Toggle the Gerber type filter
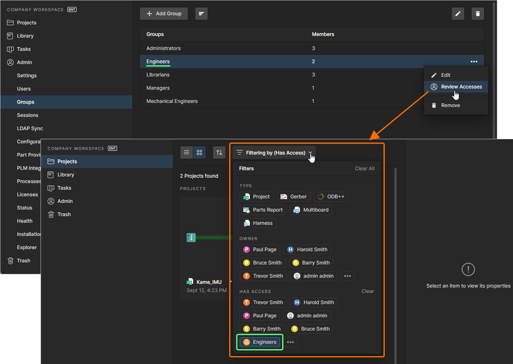The height and width of the screenshot is (364, 513). pyautogui.click(x=294, y=197)
